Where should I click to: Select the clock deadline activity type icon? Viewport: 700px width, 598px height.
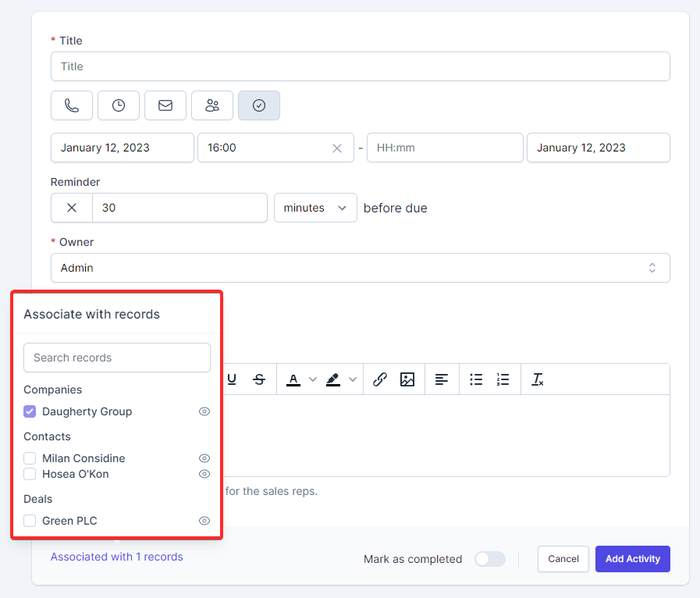tap(119, 105)
